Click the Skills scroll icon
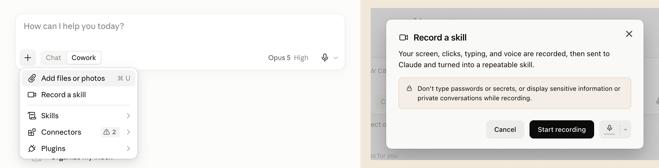The height and width of the screenshot is (168, 659). (x=32, y=116)
